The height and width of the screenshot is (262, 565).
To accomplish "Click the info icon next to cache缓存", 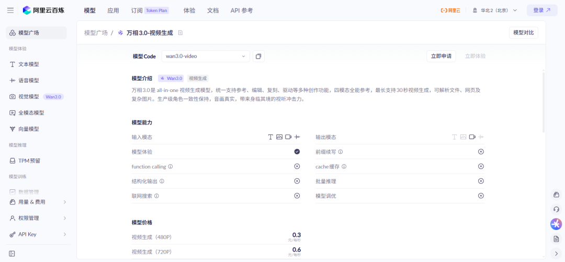I will click(344, 166).
